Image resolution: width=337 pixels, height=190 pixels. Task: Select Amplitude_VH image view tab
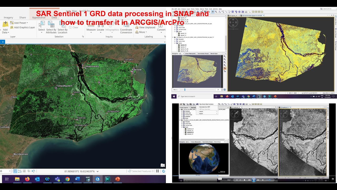pyautogui.click(x=236, y=107)
